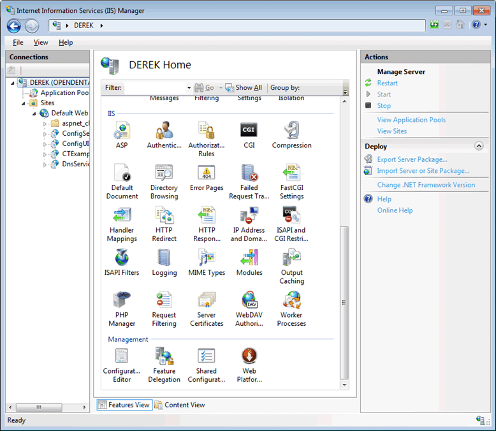Image resolution: width=496 pixels, height=431 pixels.
Task: Open Error Pages feature
Action: 207,177
